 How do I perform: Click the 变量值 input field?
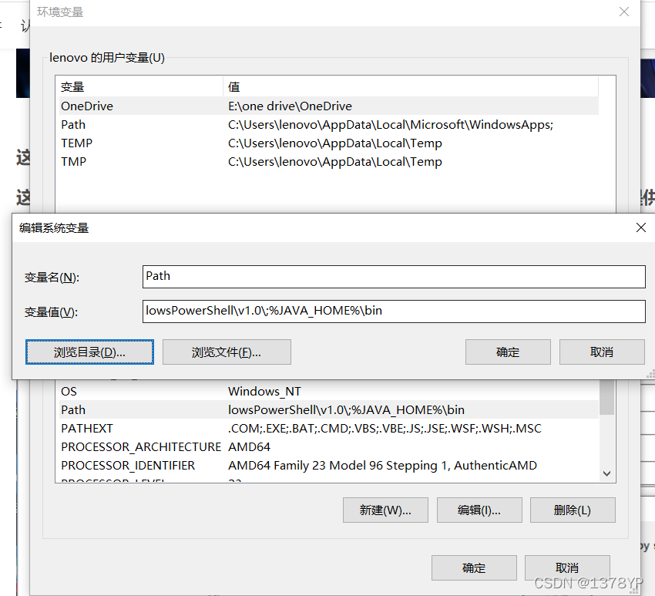tap(394, 311)
